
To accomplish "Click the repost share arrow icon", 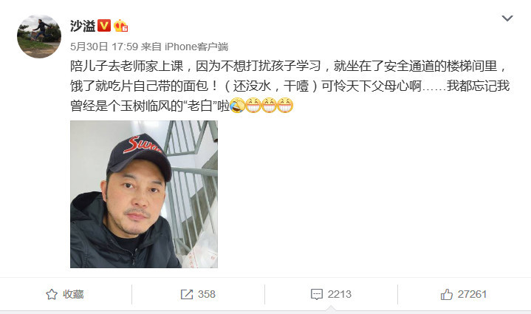I will (187, 294).
